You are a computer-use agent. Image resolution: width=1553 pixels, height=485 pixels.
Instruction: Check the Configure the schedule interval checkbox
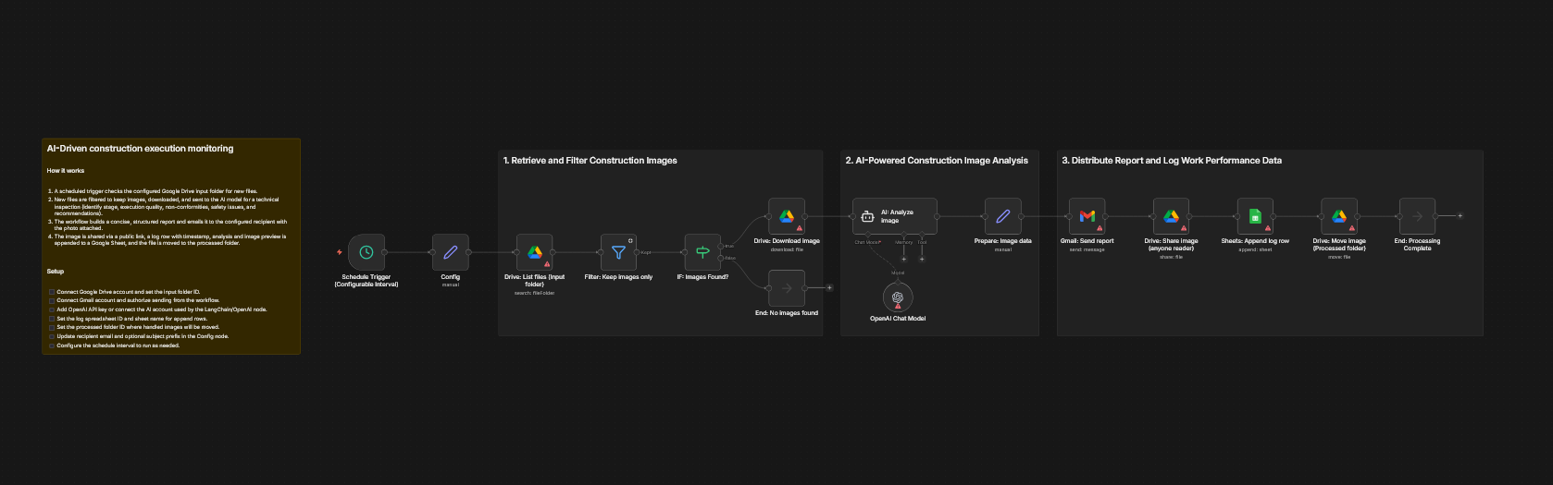tap(52, 346)
